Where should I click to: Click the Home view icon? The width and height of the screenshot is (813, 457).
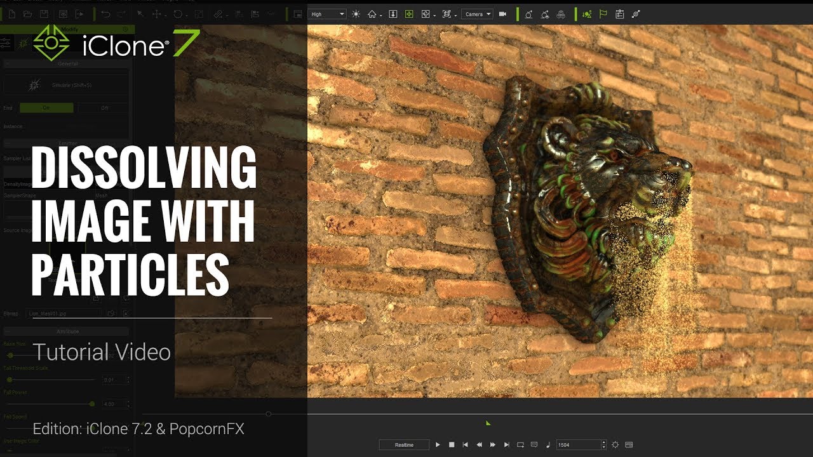pos(372,14)
